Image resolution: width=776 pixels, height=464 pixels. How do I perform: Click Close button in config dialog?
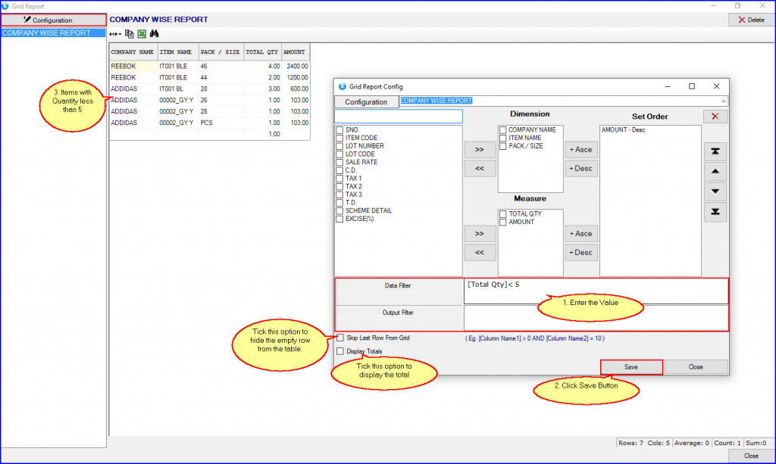696,367
